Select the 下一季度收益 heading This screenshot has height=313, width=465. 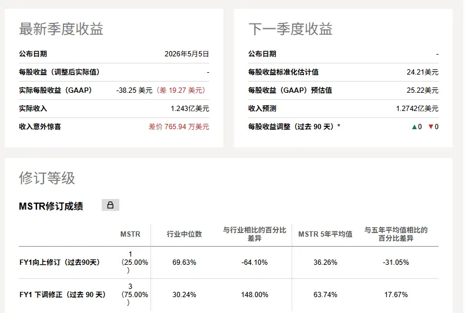290,29
